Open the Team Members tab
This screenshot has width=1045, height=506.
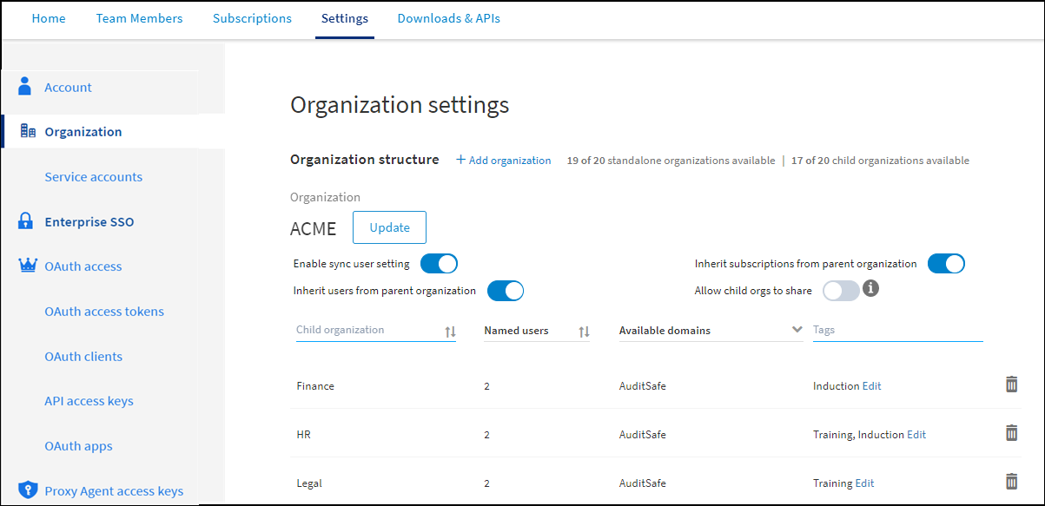tap(139, 18)
